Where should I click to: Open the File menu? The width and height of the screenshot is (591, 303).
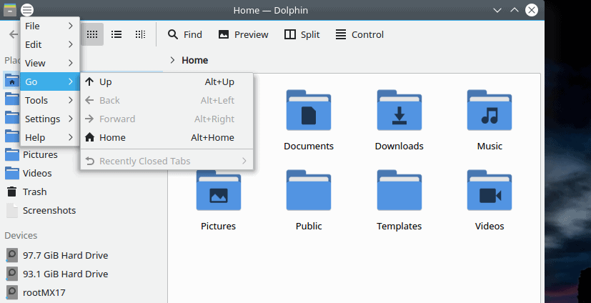(x=50, y=26)
